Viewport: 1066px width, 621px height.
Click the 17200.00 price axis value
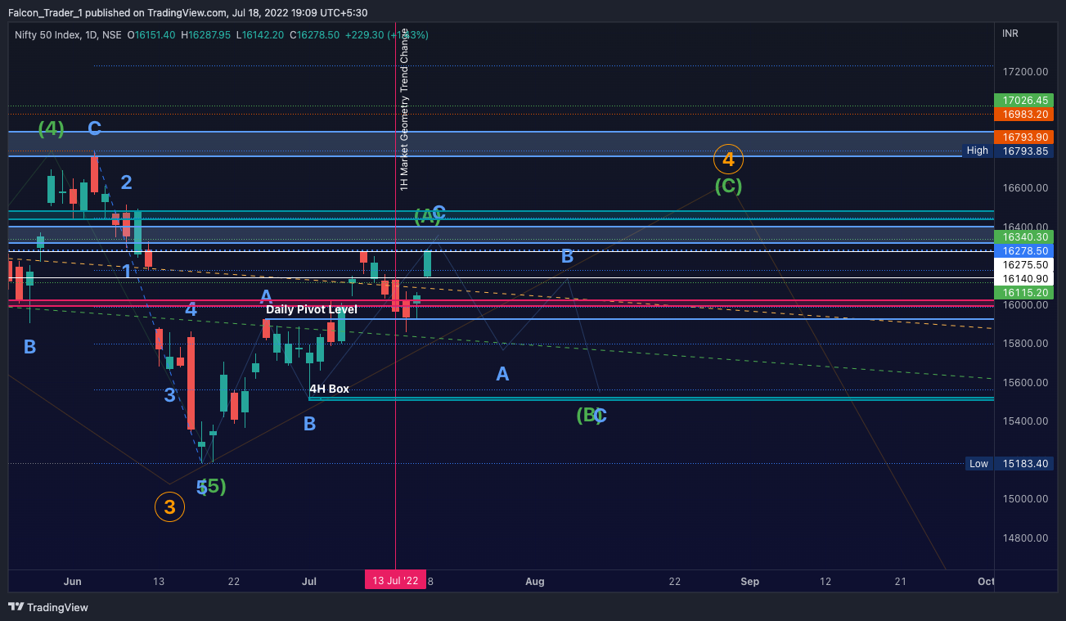(1026, 72)
